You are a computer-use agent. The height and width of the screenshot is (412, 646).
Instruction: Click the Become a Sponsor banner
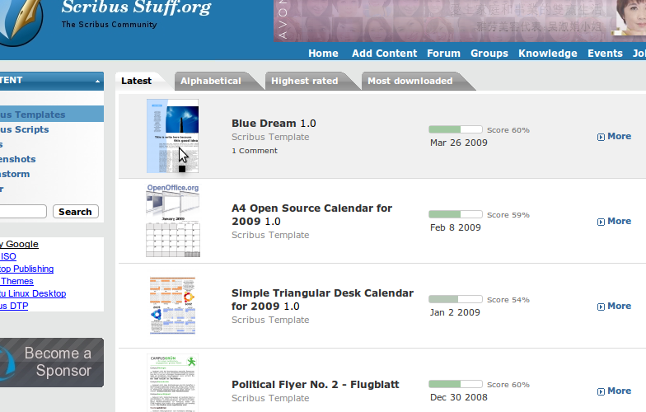tap(52, 363)
